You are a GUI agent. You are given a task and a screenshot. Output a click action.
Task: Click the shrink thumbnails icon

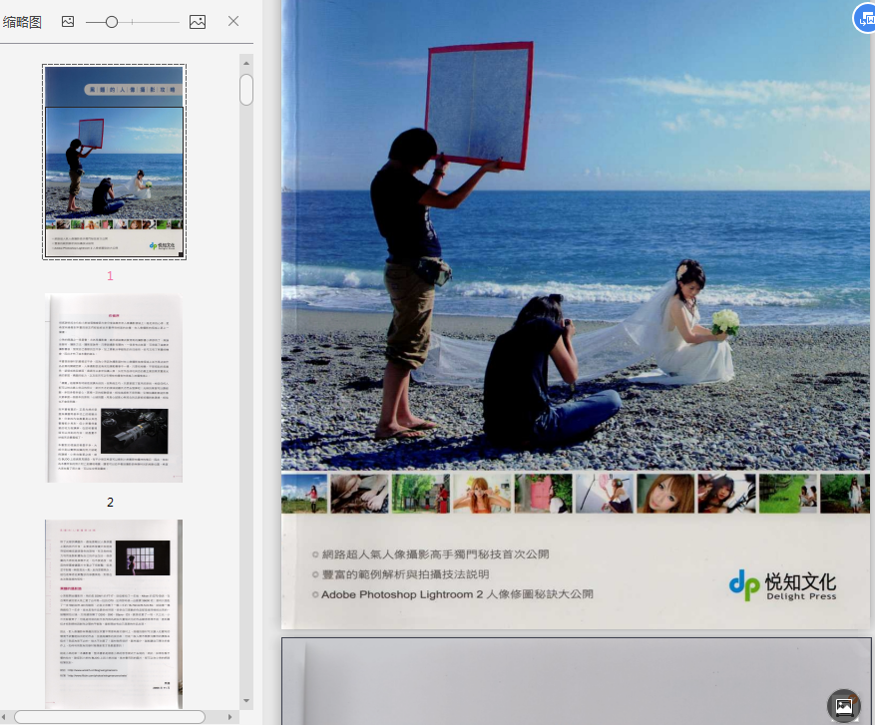[68, 22]
